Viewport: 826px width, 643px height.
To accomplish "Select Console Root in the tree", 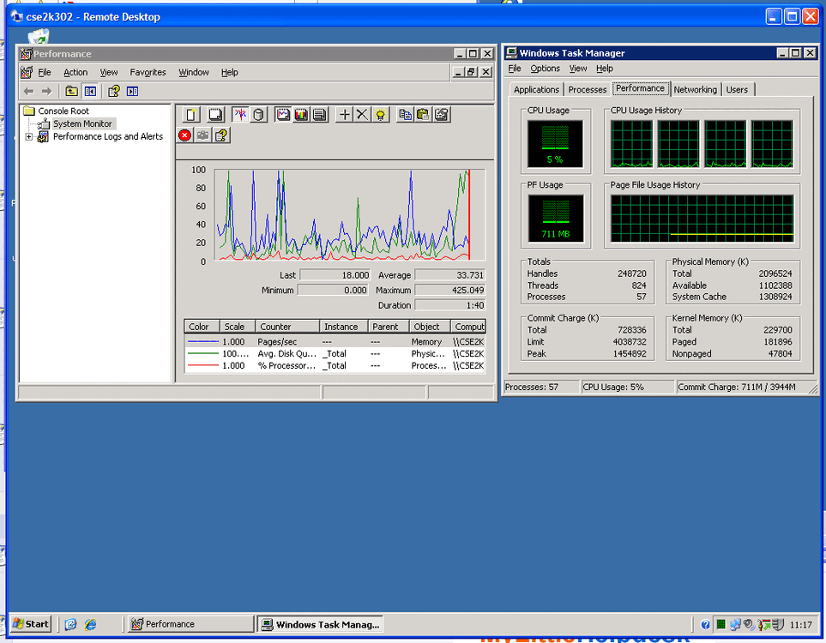I will [63, 111].
